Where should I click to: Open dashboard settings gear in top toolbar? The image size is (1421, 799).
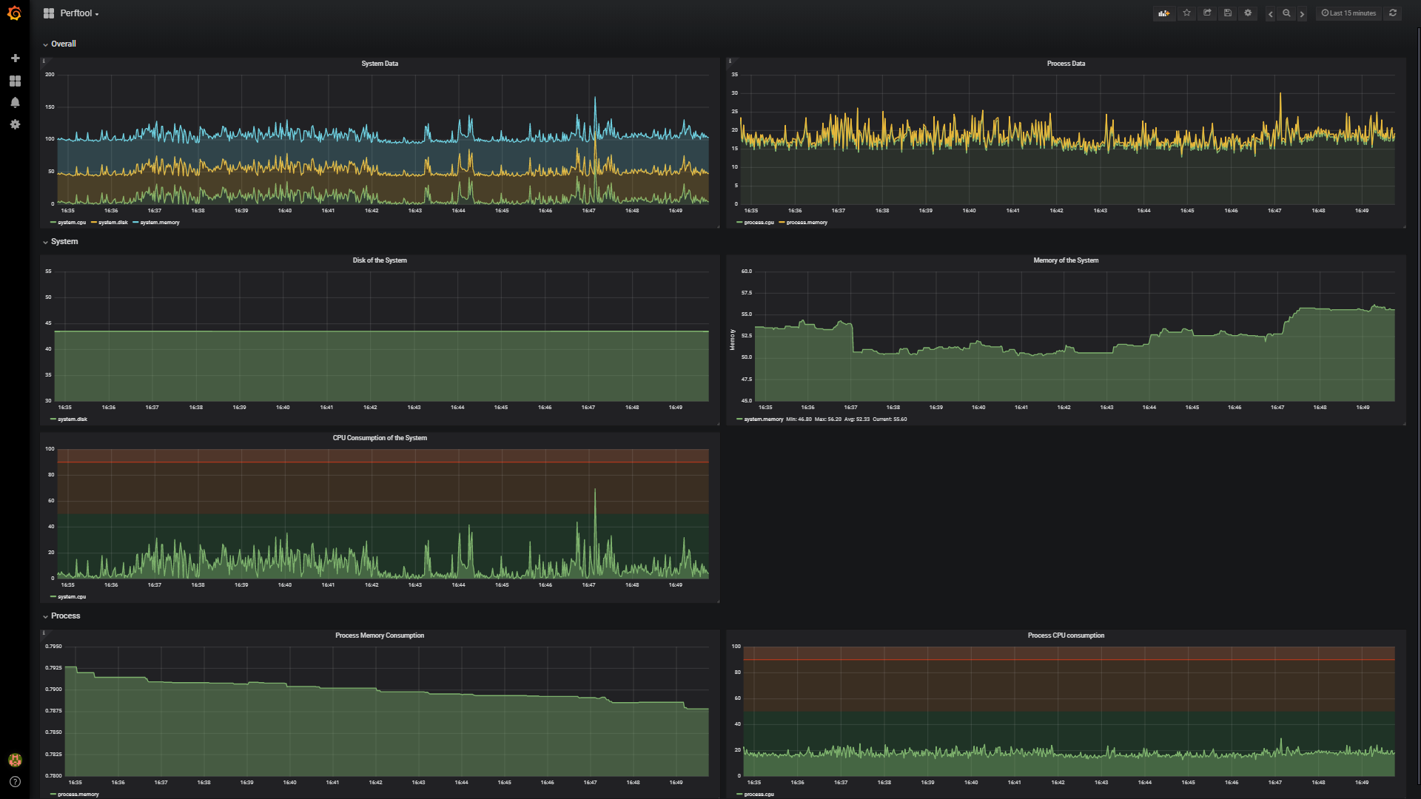coord(1248,13)
